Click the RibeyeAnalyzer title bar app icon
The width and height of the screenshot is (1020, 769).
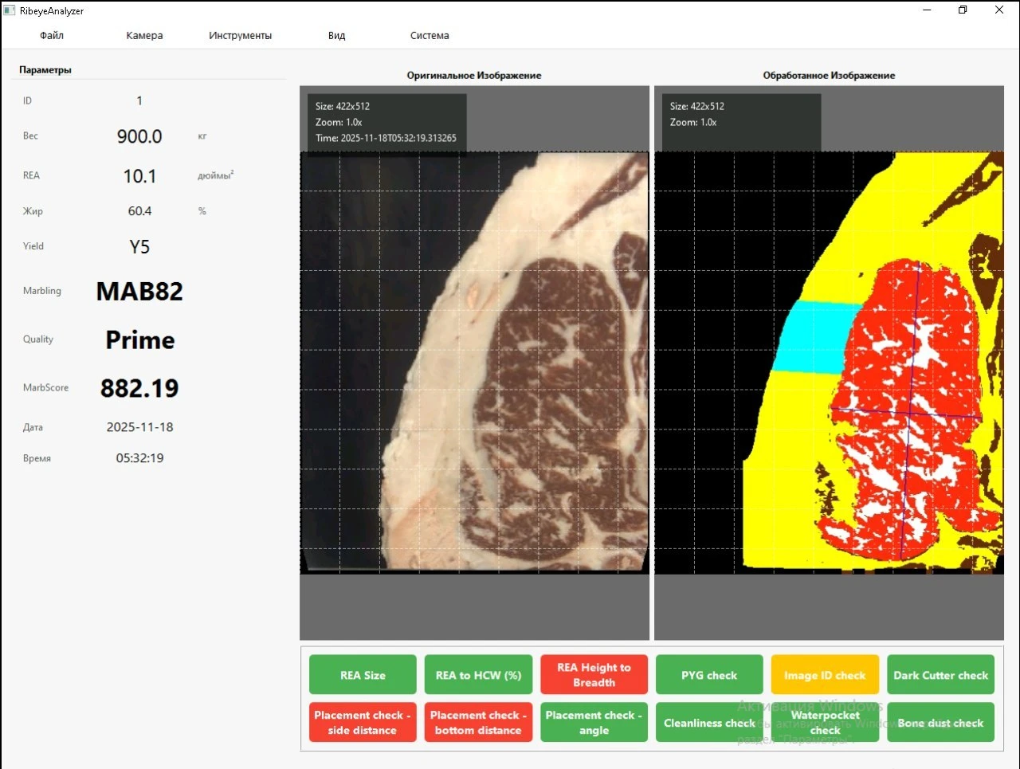click(x=10, y=10)
